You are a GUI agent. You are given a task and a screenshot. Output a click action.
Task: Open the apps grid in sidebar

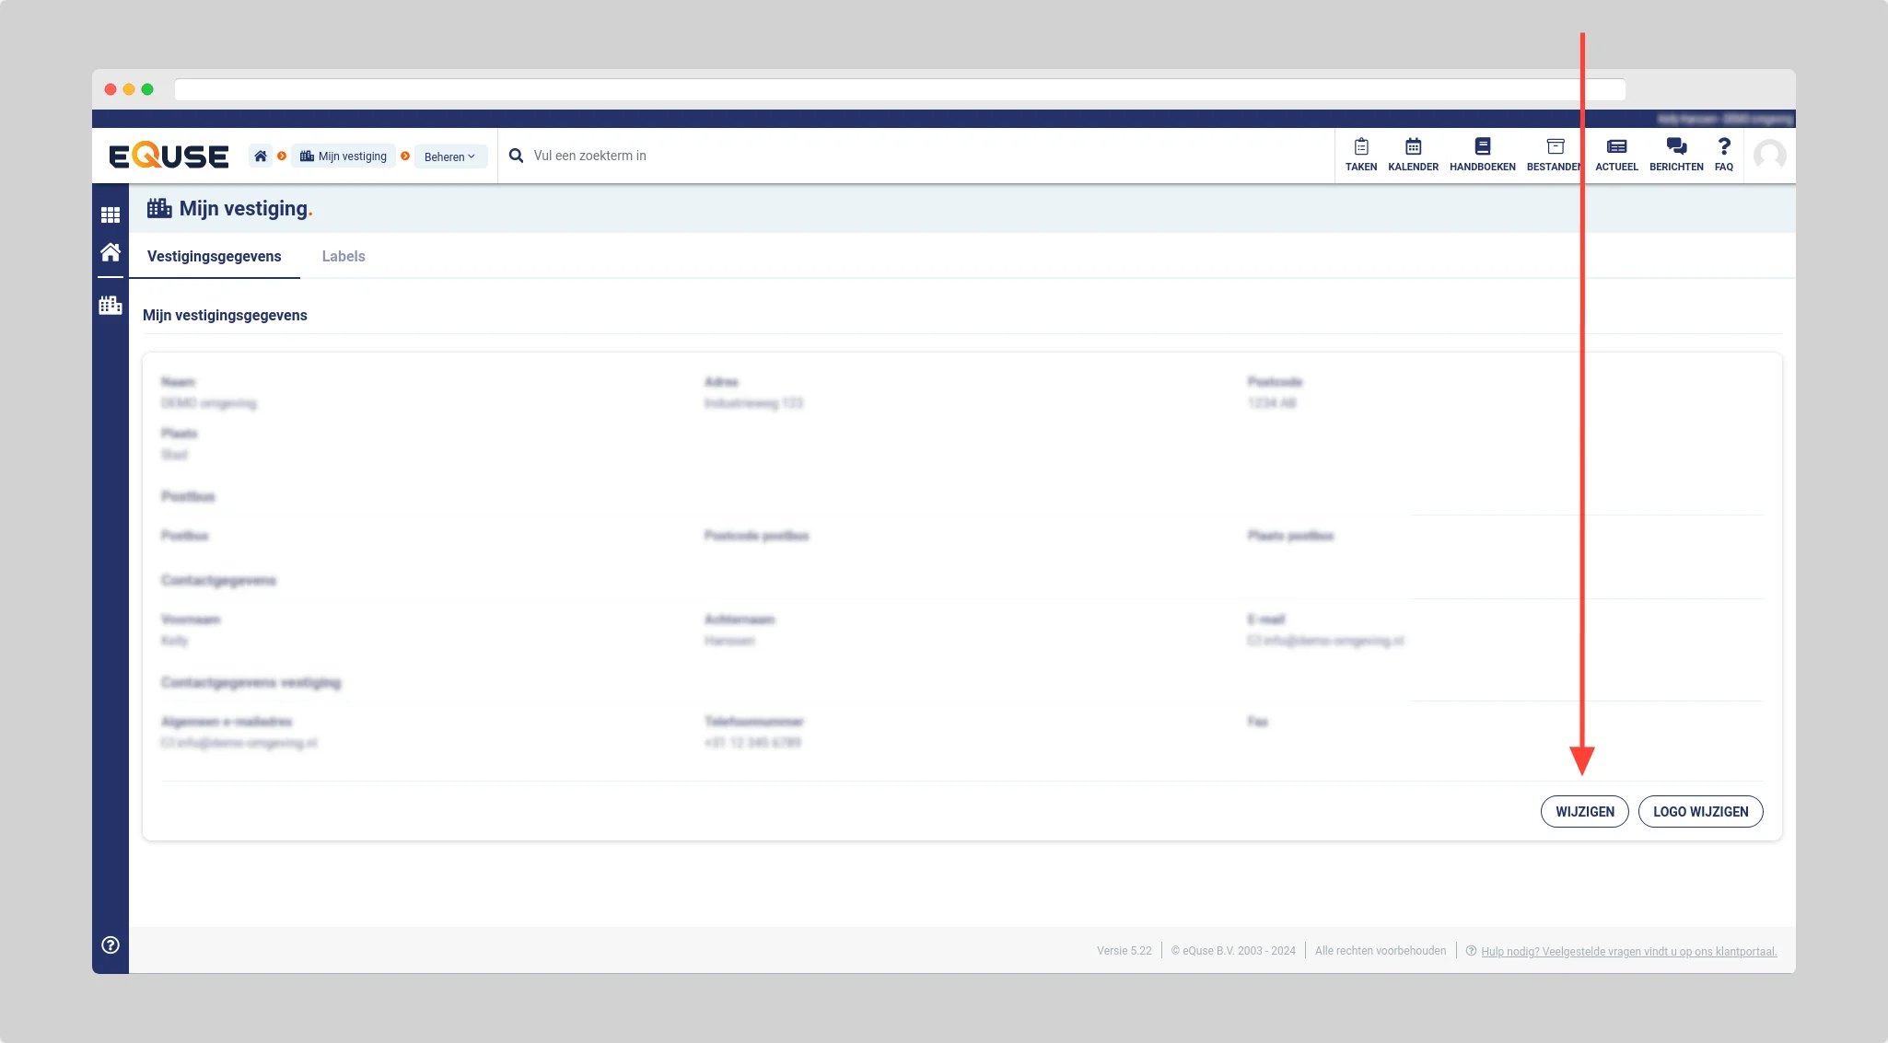(x=111, y=214)
